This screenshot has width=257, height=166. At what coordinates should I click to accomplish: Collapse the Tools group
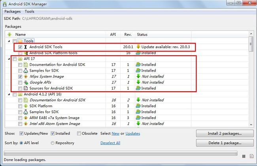click(9, 41)
